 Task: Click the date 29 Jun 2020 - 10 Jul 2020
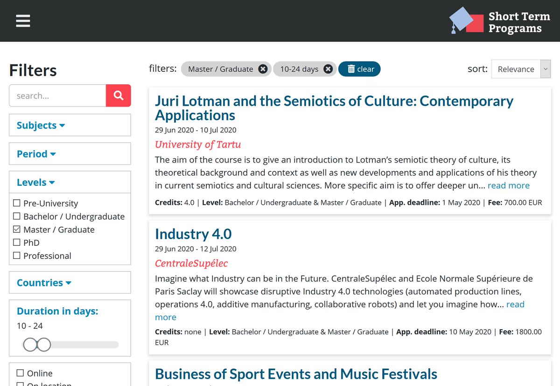[196, 130]
